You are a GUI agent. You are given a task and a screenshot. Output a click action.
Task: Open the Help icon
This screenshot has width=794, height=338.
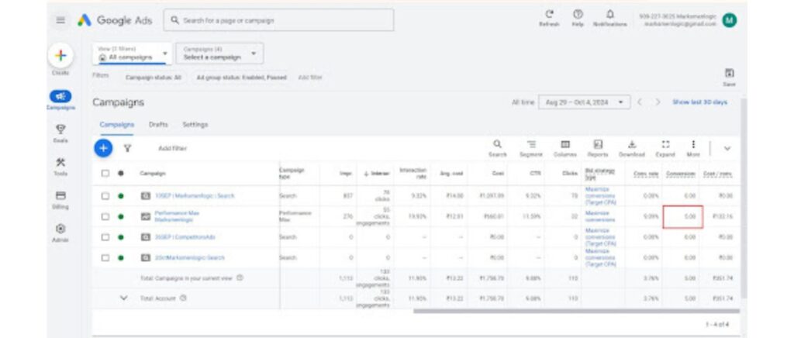click(578, 14)
